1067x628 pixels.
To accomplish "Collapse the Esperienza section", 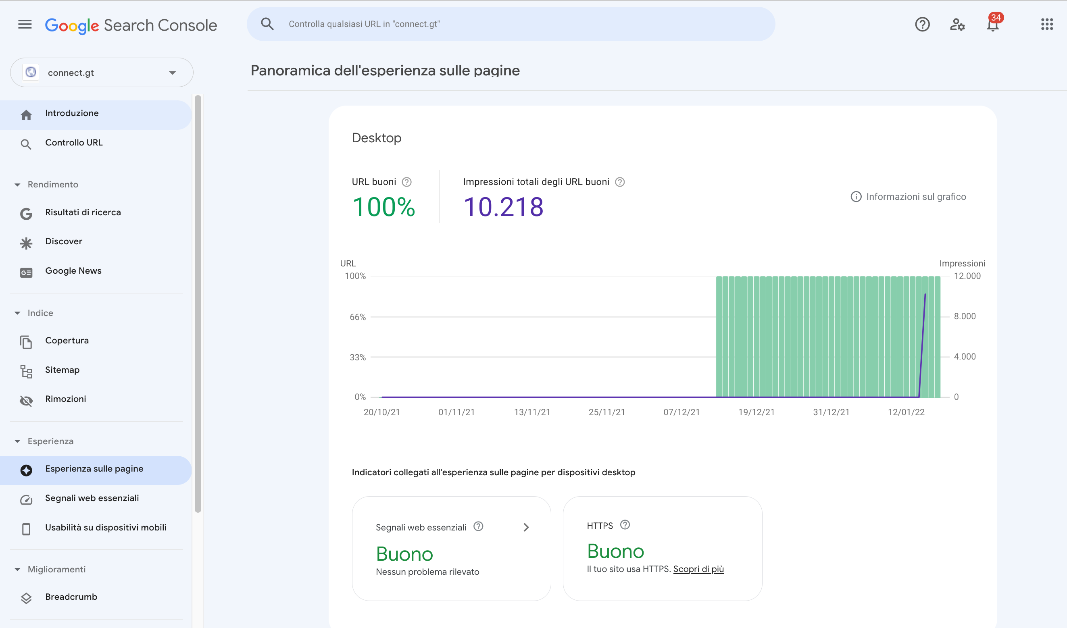I will 17,441.
